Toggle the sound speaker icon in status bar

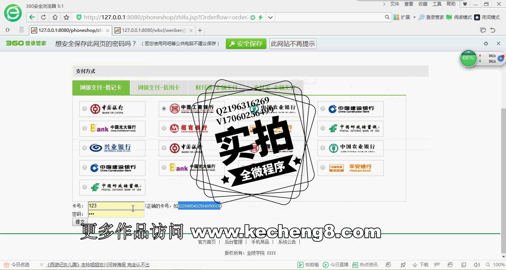(477, 265)
